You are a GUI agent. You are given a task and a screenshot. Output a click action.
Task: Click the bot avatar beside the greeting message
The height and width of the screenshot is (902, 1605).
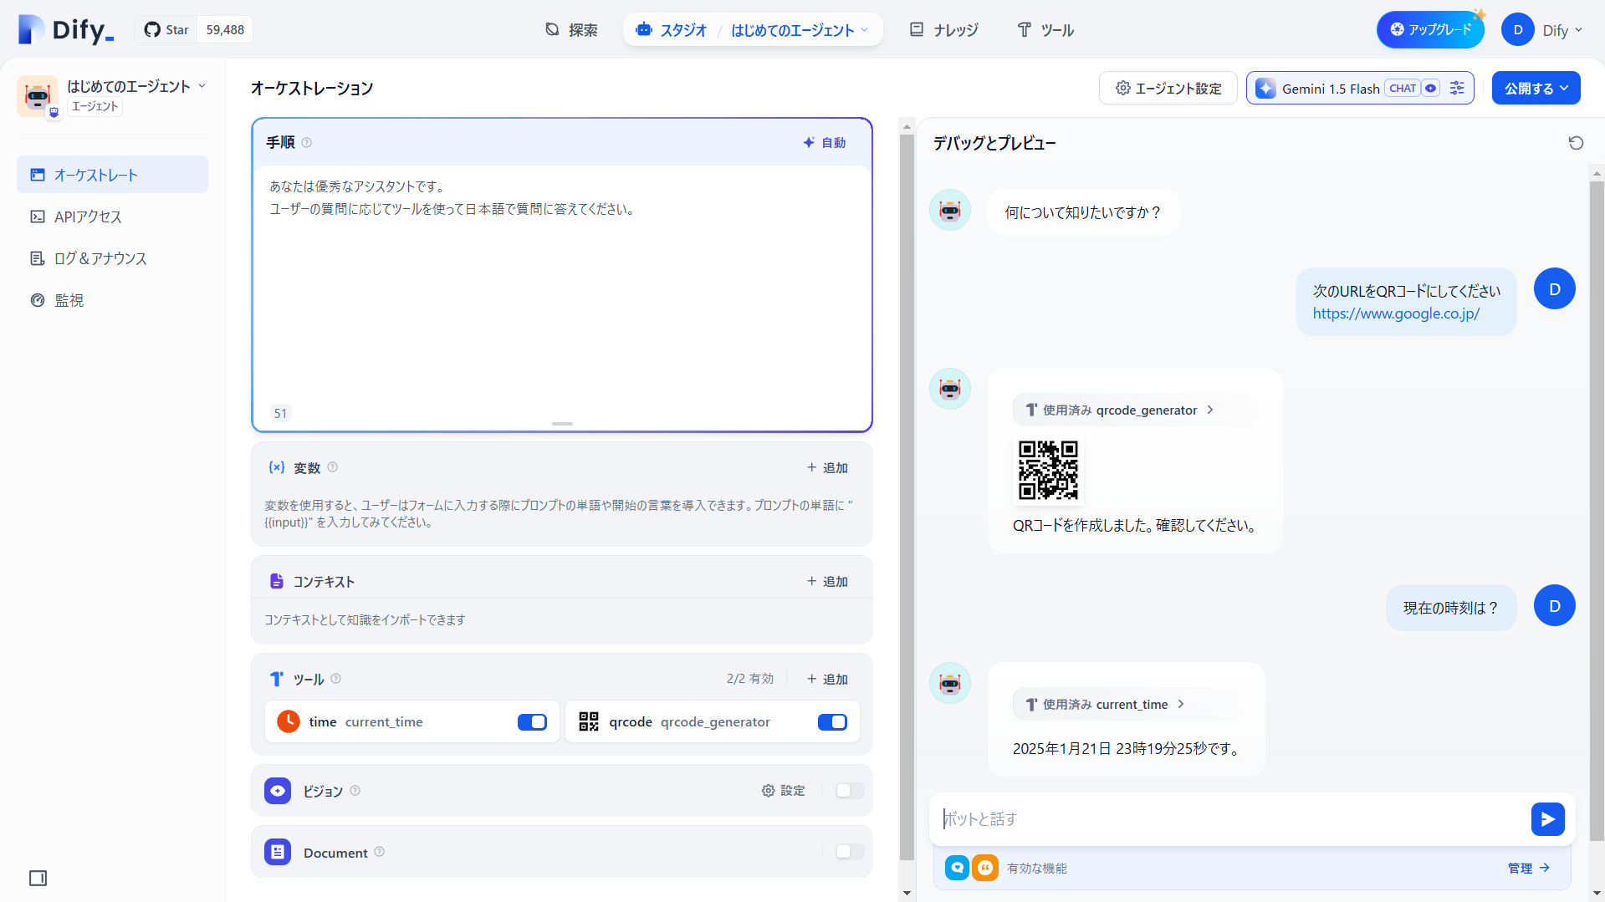click(950, 210)
